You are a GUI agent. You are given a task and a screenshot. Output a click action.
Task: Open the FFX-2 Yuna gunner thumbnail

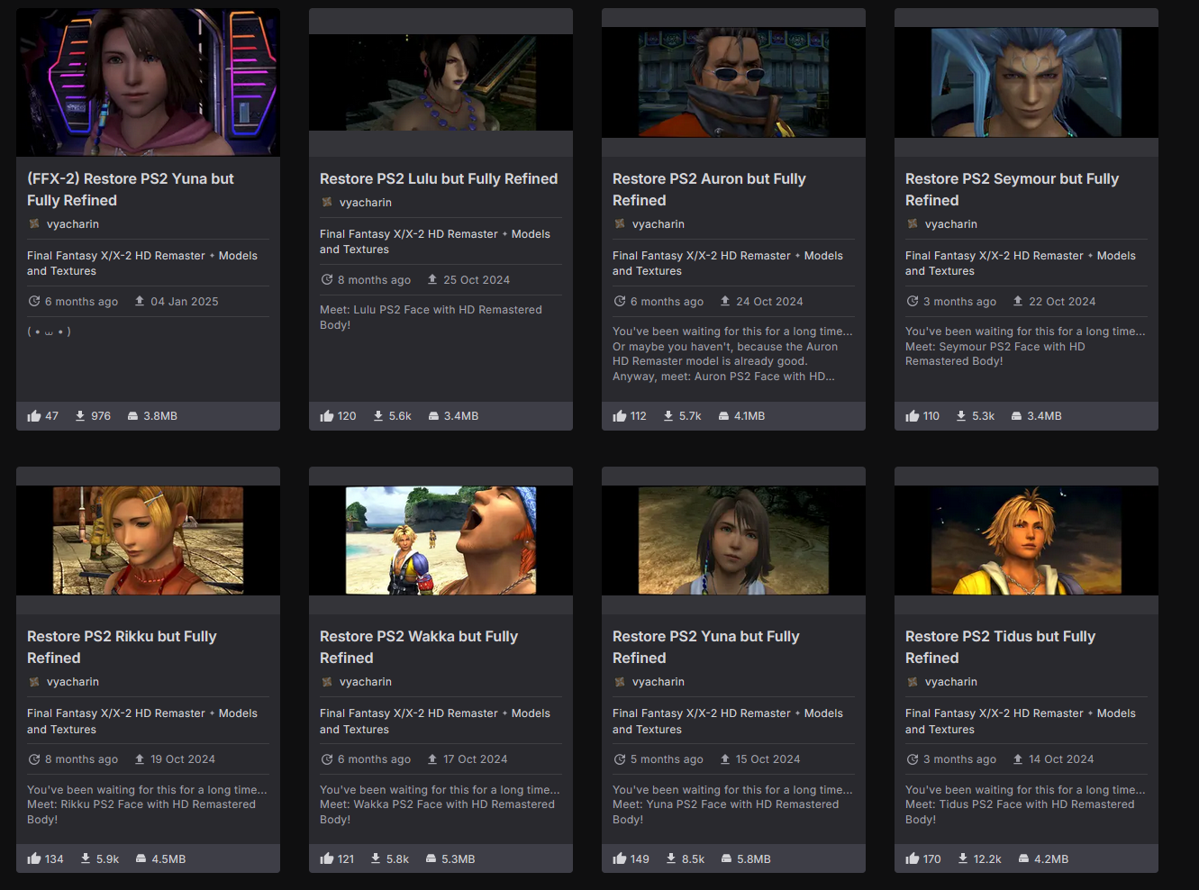click(148, 83)
